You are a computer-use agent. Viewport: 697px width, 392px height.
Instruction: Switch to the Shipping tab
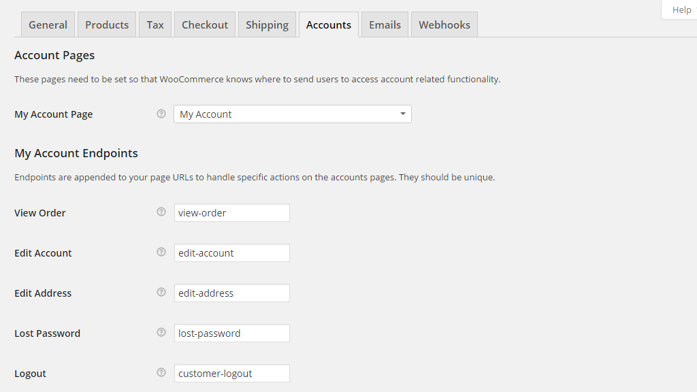[267, 24]
